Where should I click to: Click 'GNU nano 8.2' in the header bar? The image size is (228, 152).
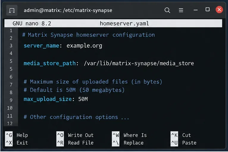pos(32,24)
